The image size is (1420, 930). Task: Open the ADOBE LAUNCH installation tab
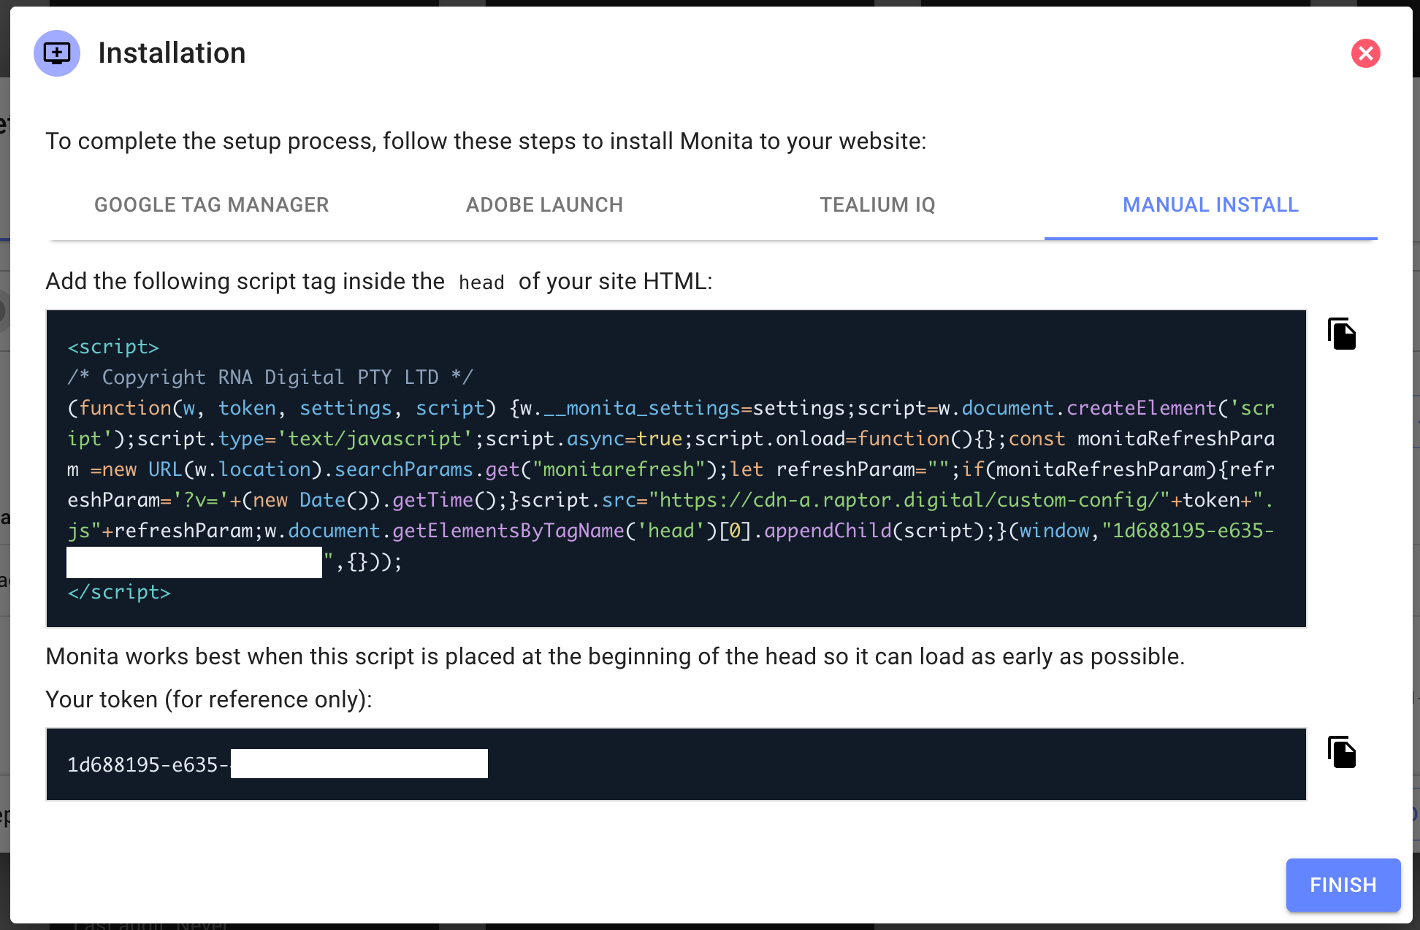[544, 205]
